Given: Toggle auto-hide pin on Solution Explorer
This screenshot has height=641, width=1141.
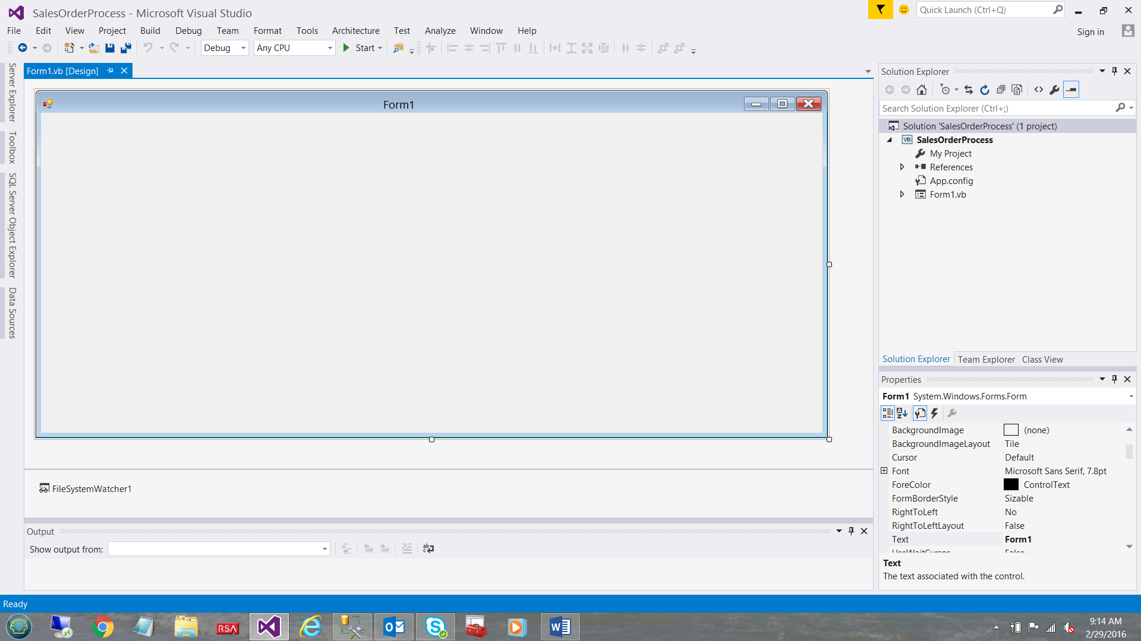Looking at the screenshot, I should [1114, 71].
